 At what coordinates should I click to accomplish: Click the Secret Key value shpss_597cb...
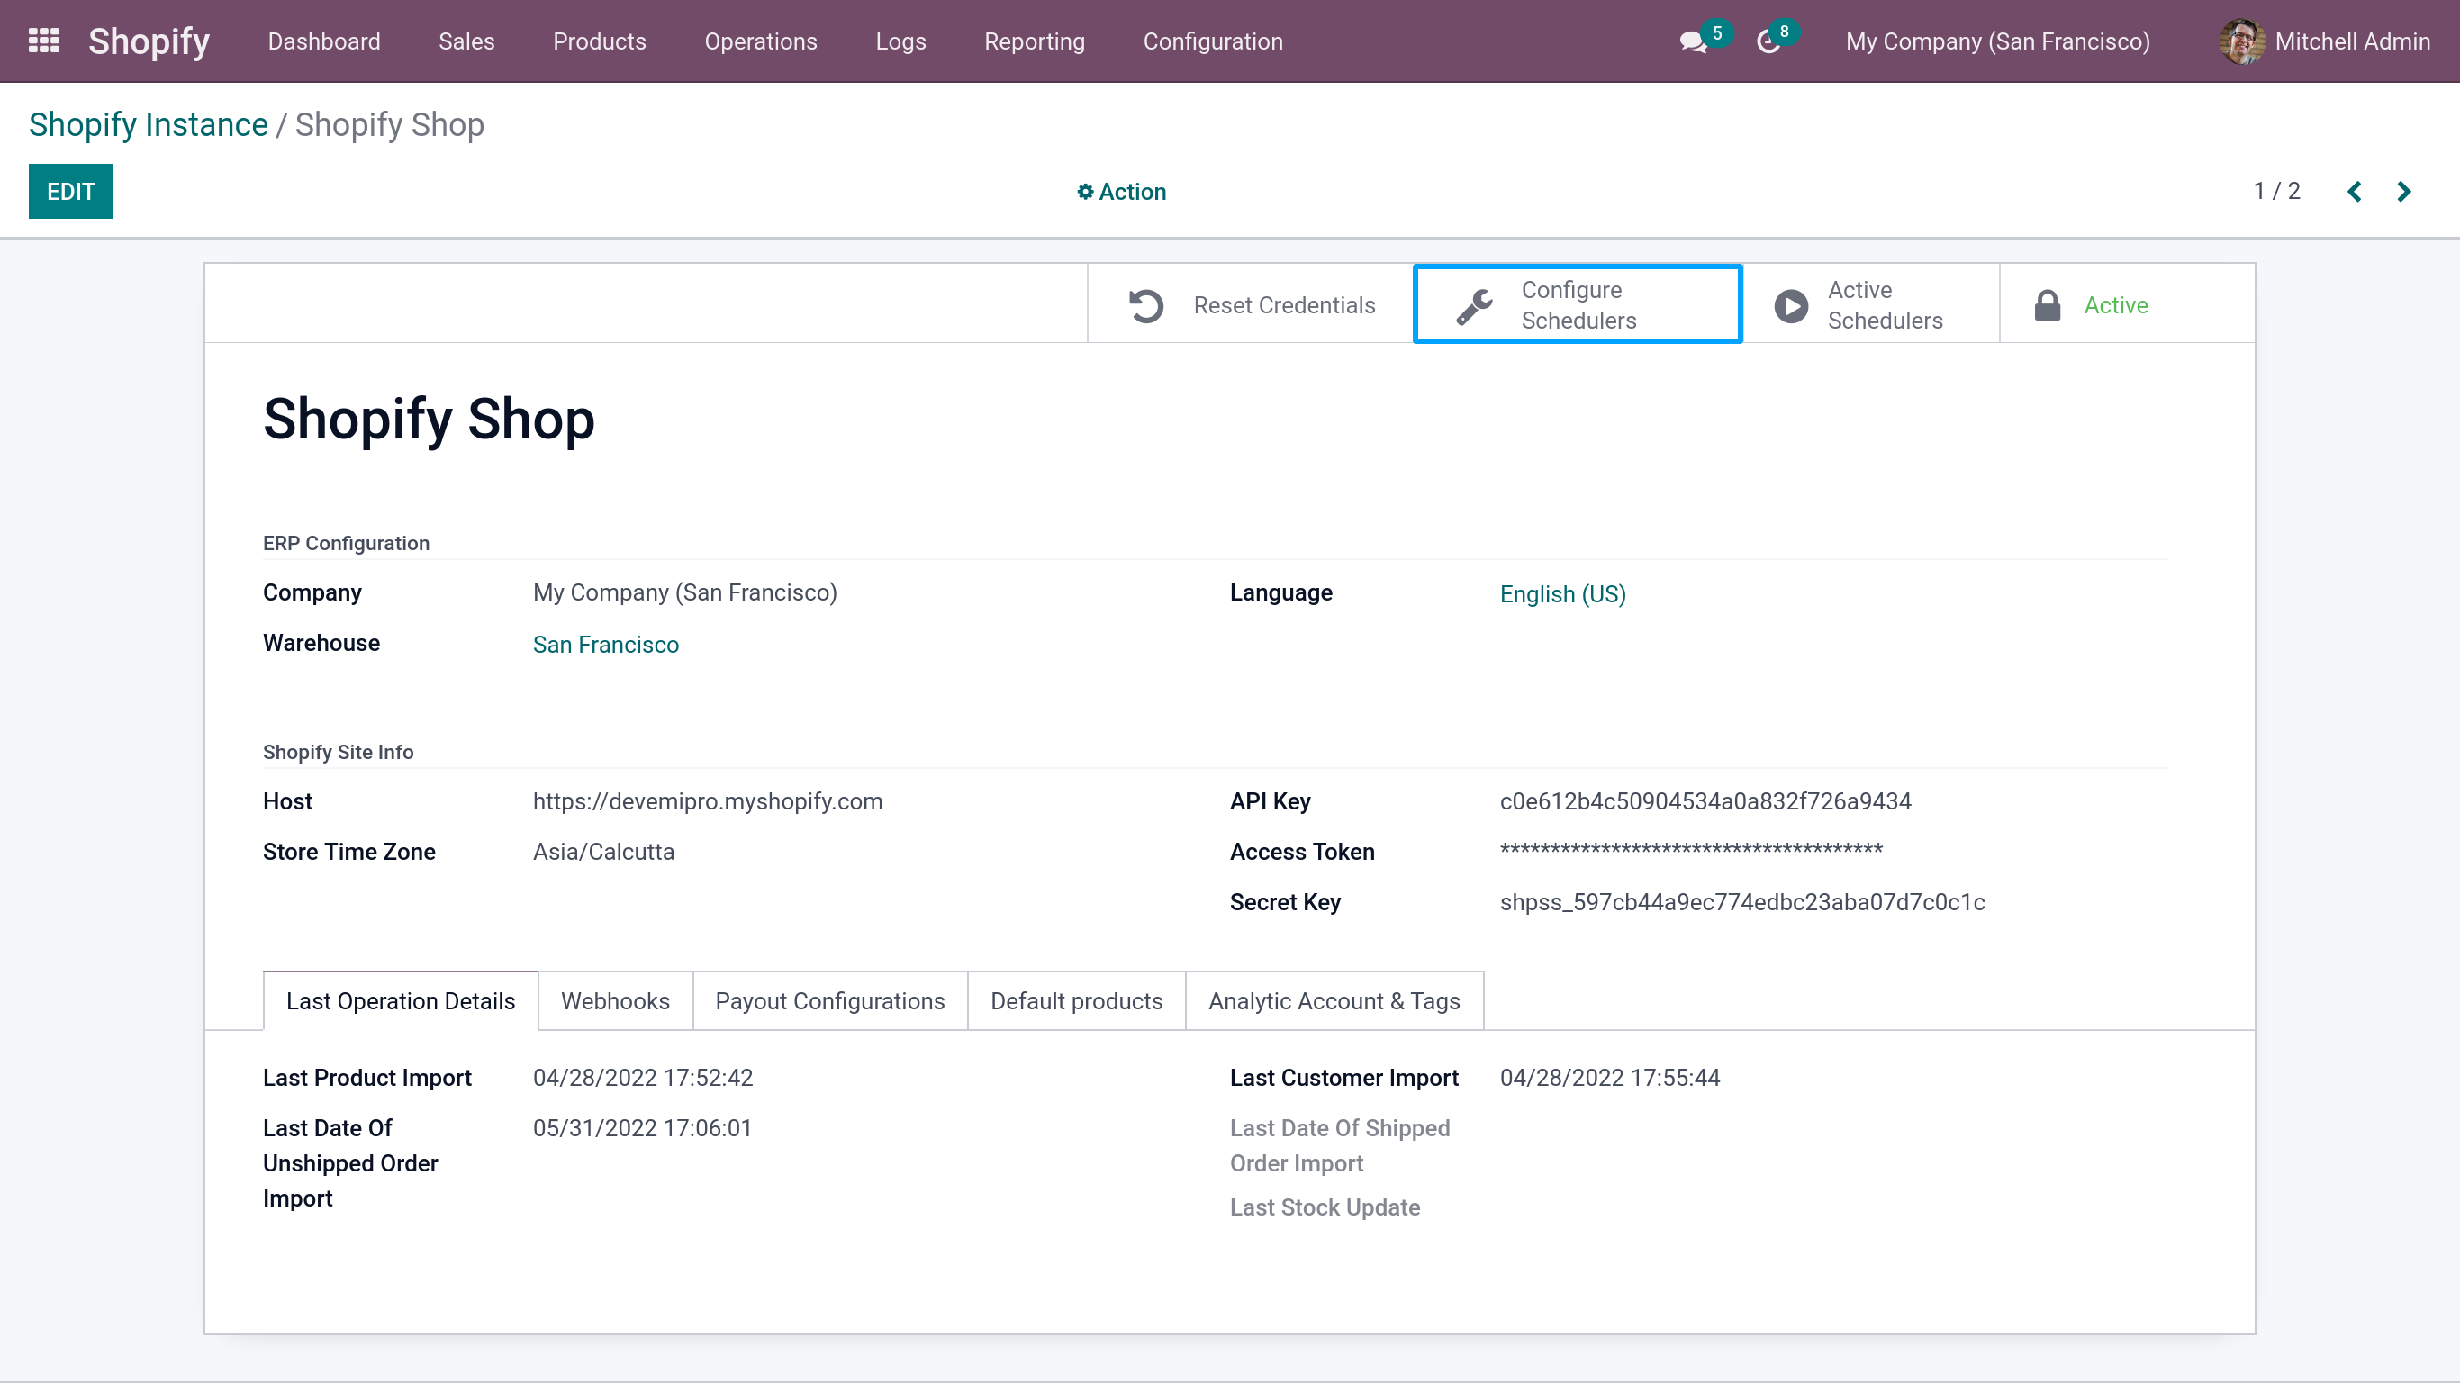(1741, 902)
